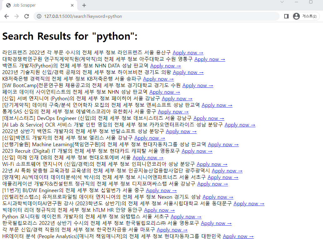The height and width of the screenshot is (239, 323).
Task: Apply now for HR데이터 분석 People Analytics job
Action: pos(238,237)
